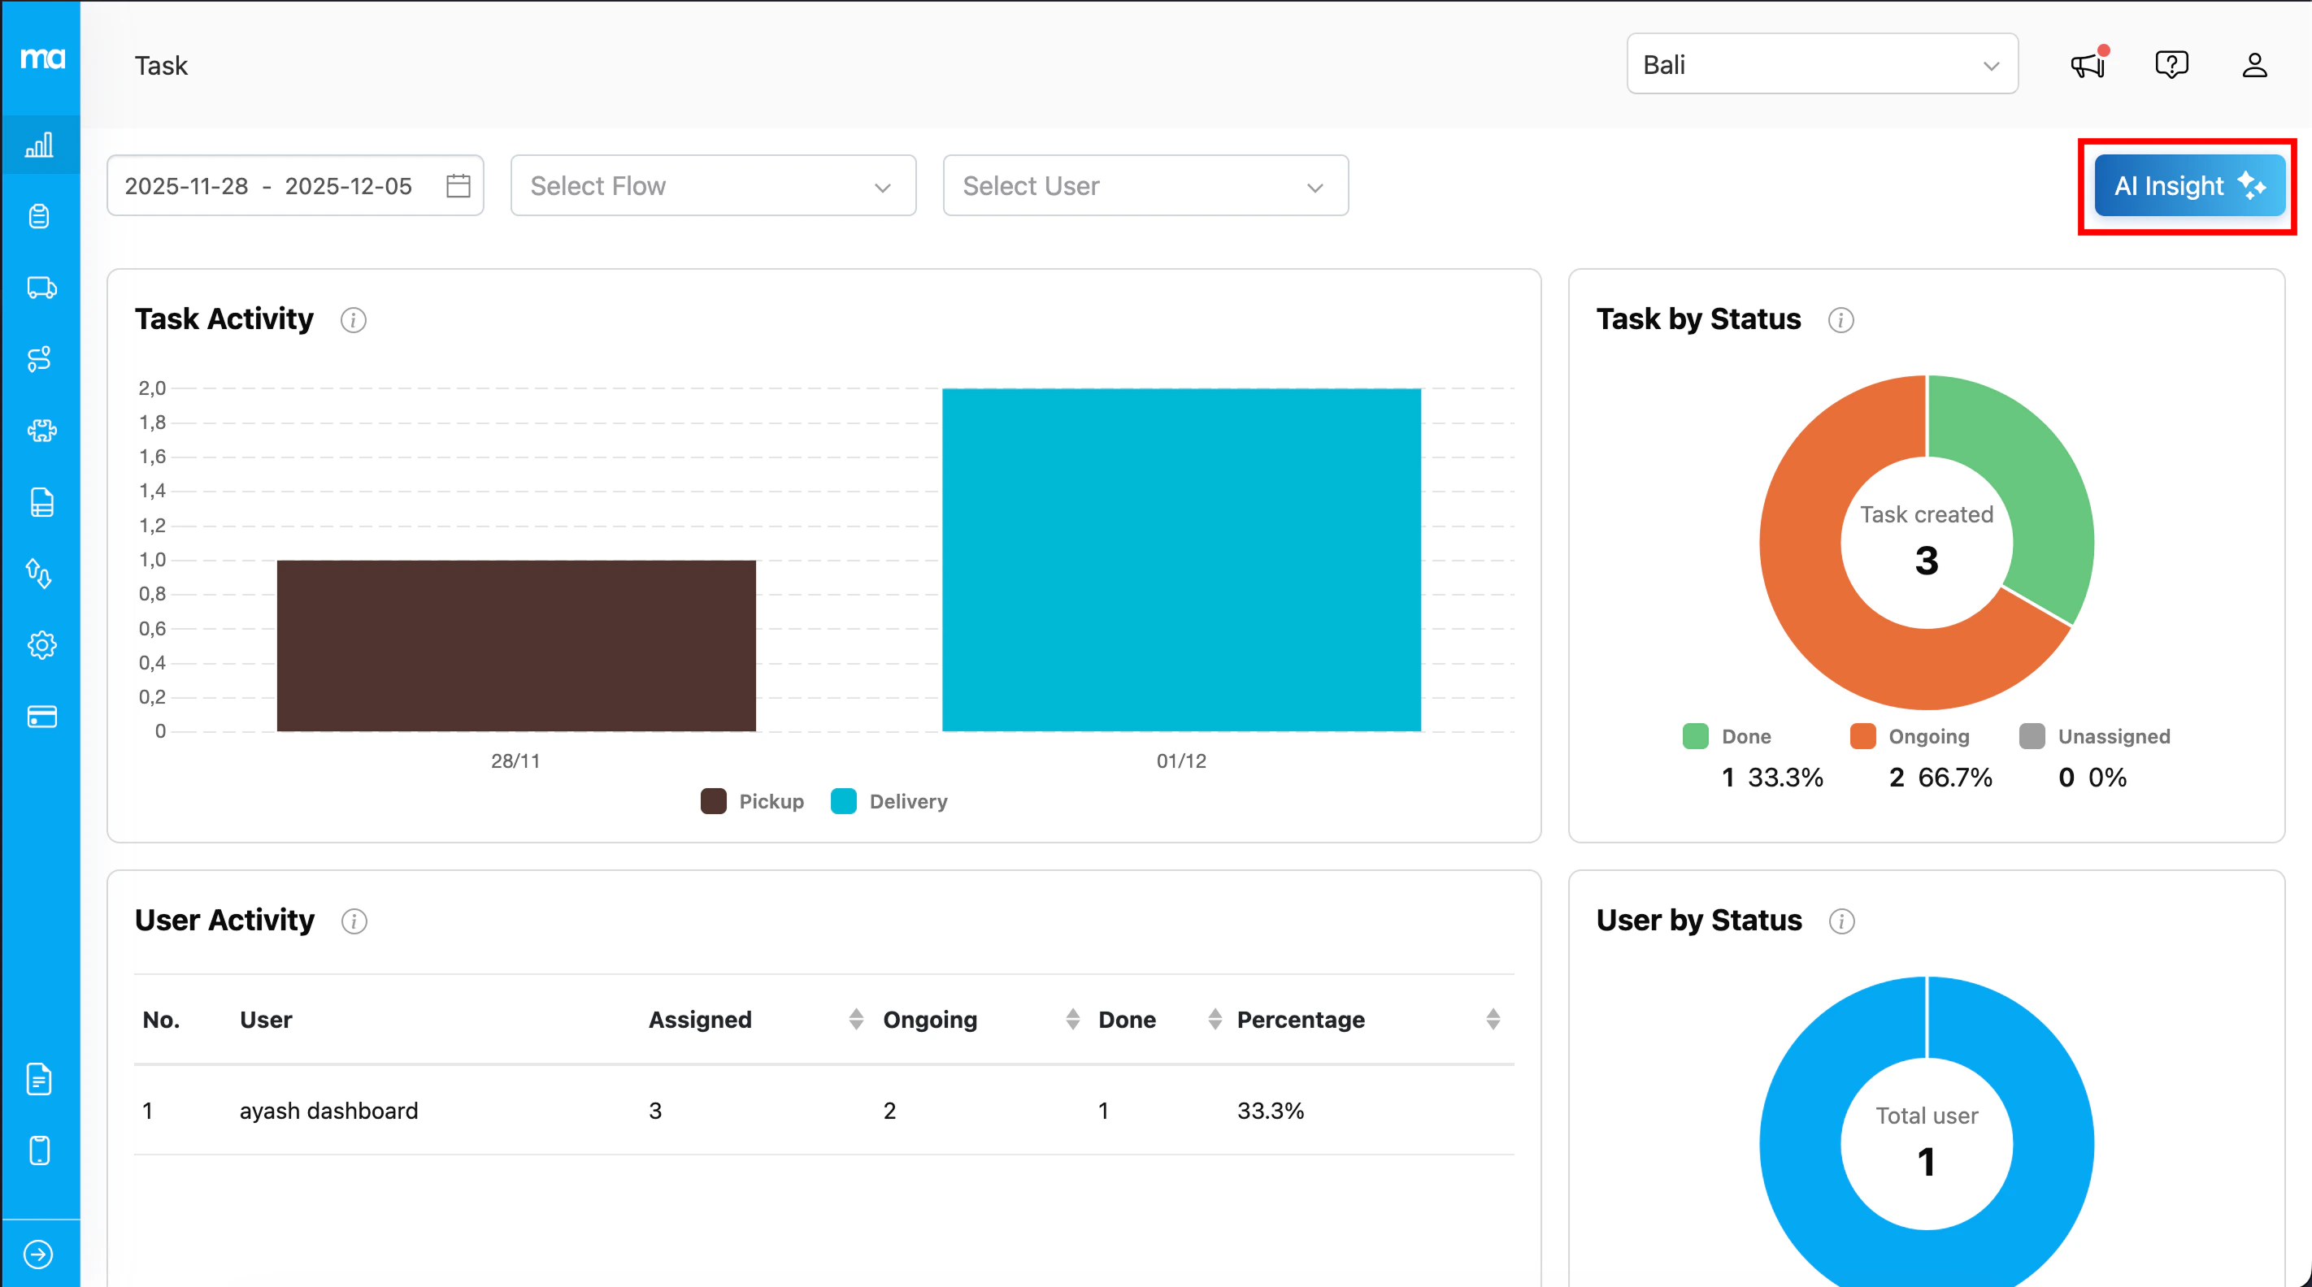Open the analytics dashboard panel
Image resolution: width=2312 pixels, height=1287 pixels.
click(x=40, y=145)
